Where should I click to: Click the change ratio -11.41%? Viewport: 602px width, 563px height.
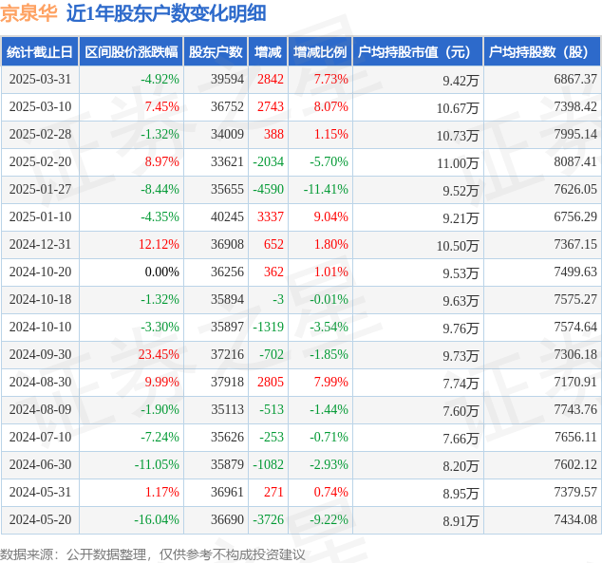pos(326,189)
